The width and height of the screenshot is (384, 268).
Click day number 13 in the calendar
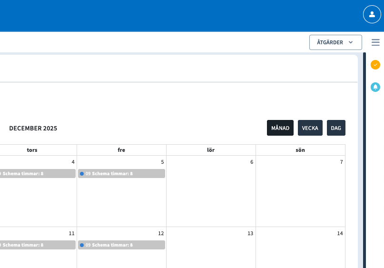250,233
